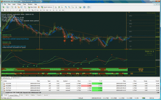Screen dimensions: 161x100
Task: Open the Strategy Tester icon
Action: click(25, 7)
